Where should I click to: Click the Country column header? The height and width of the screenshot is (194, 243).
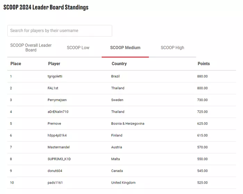tap(119, 64)
